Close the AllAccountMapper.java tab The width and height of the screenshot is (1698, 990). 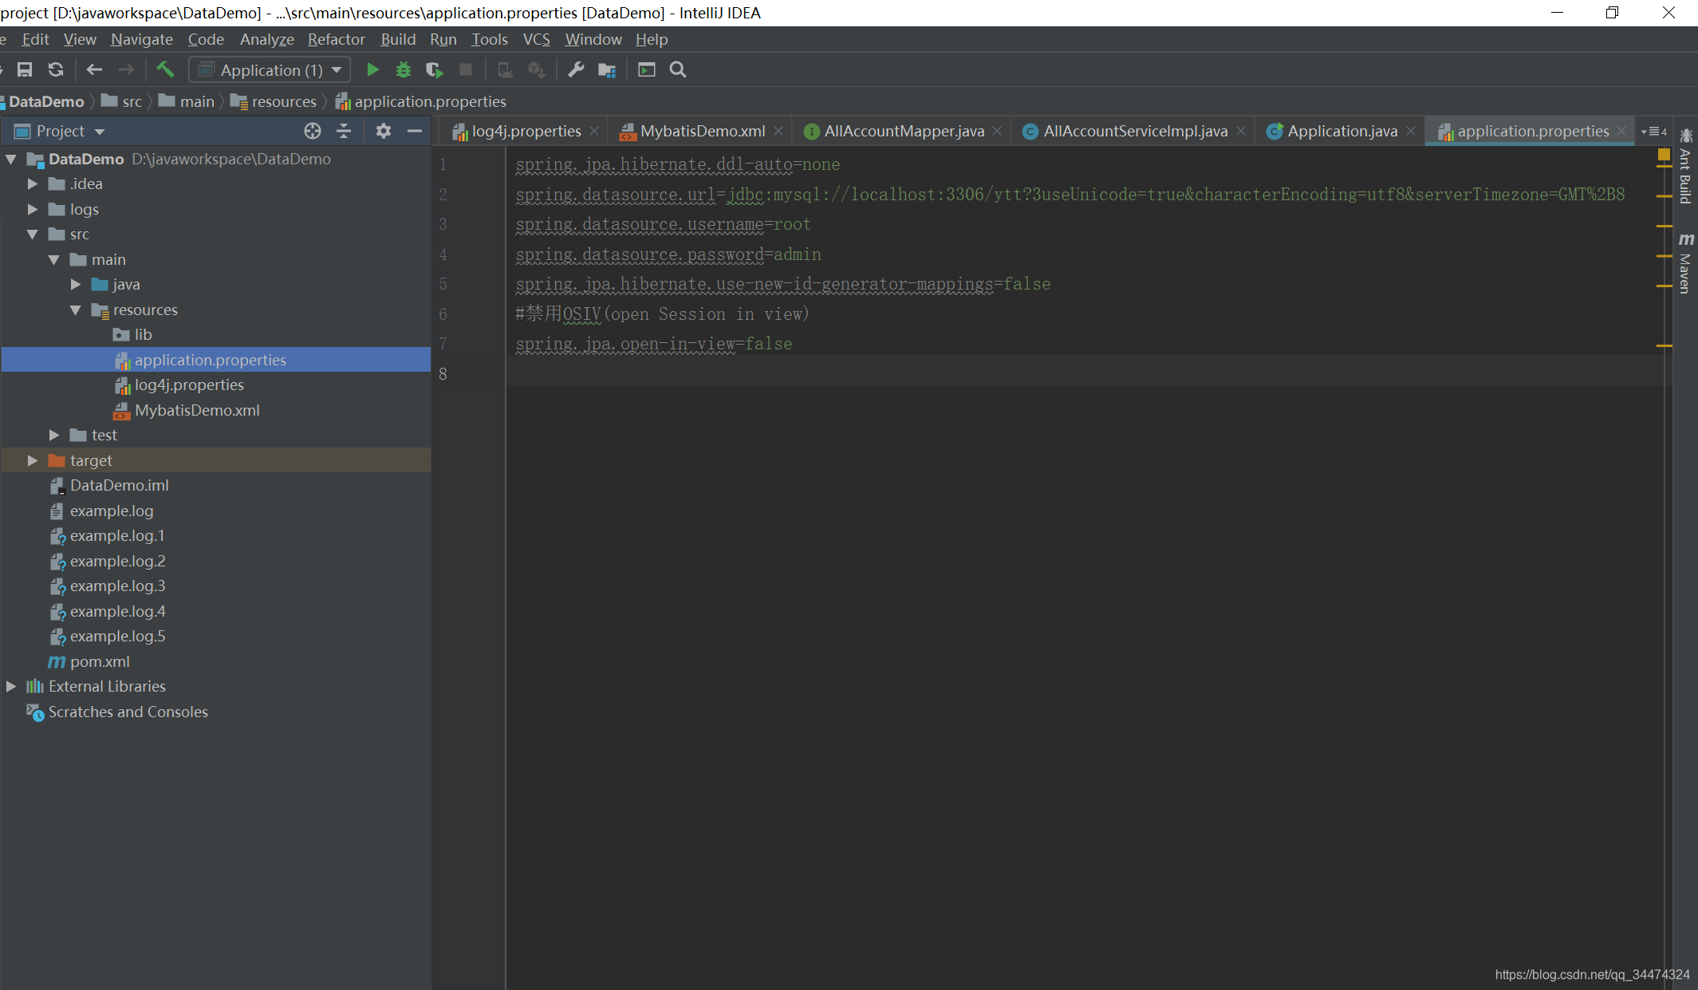(997, 131)
